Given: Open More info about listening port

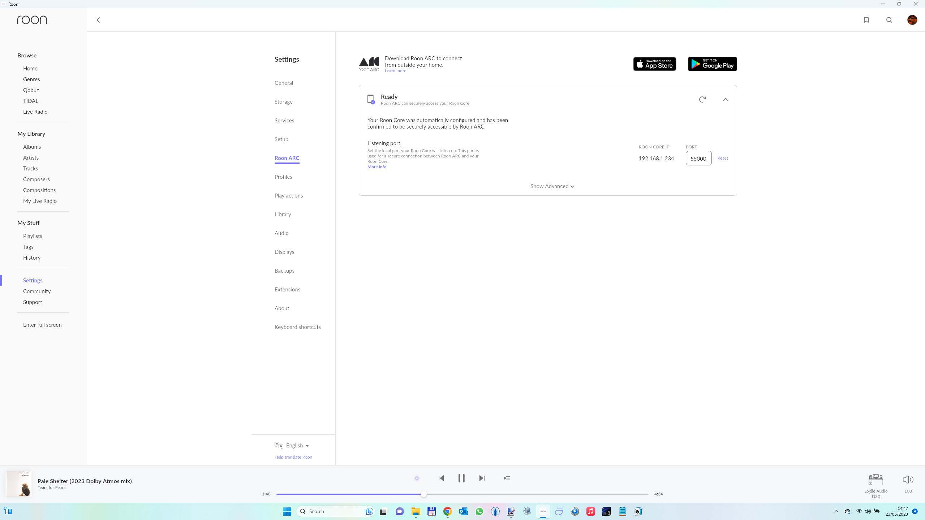Looking at the screenshot, I should pyautogui.click(x=377, y=167).
